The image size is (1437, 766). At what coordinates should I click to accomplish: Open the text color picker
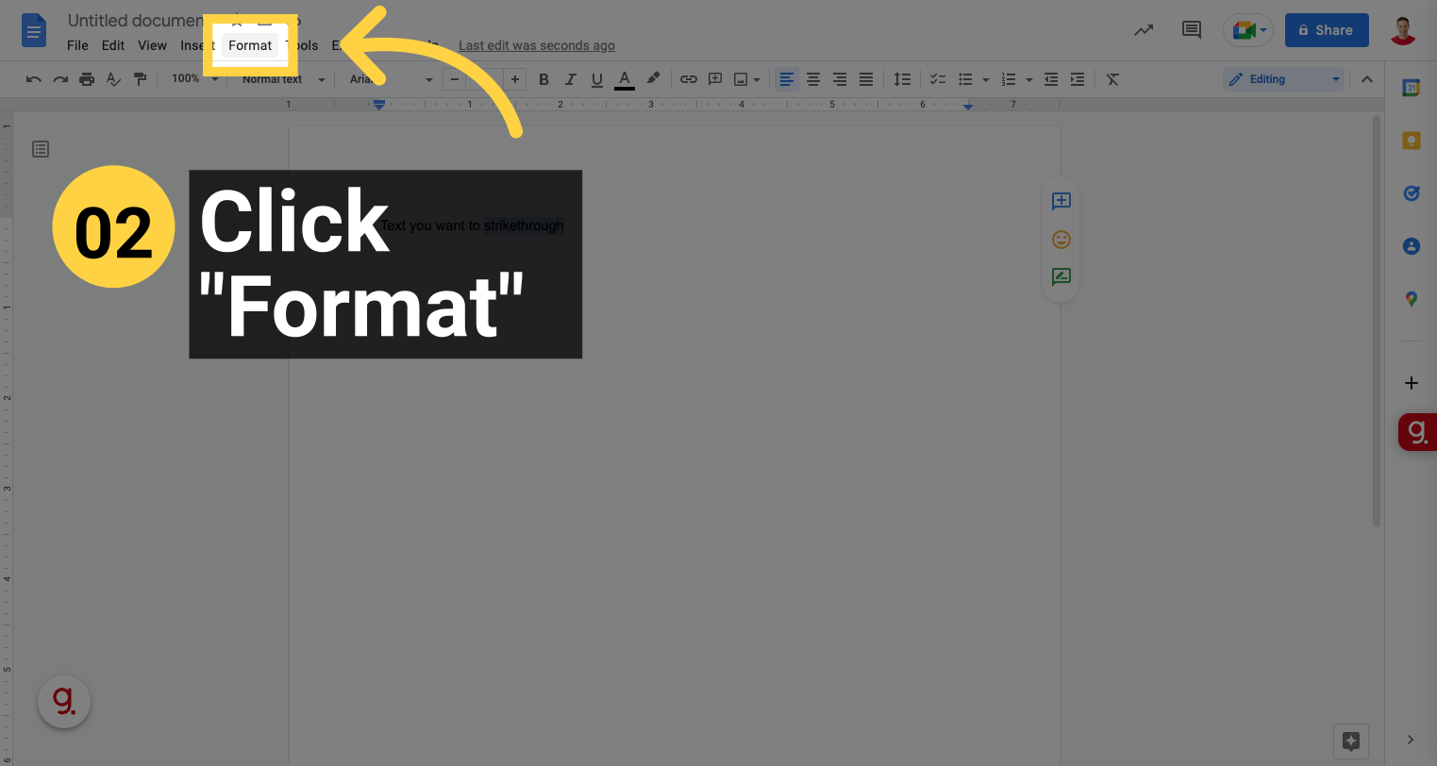coord(624,79)
